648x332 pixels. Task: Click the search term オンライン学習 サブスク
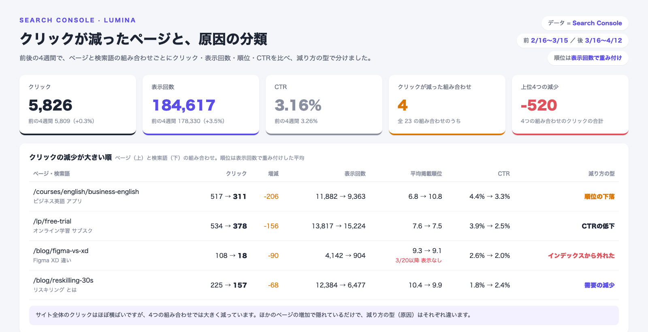point(63,231)
